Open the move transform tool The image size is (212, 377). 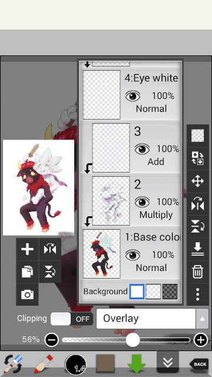(198, 181)
